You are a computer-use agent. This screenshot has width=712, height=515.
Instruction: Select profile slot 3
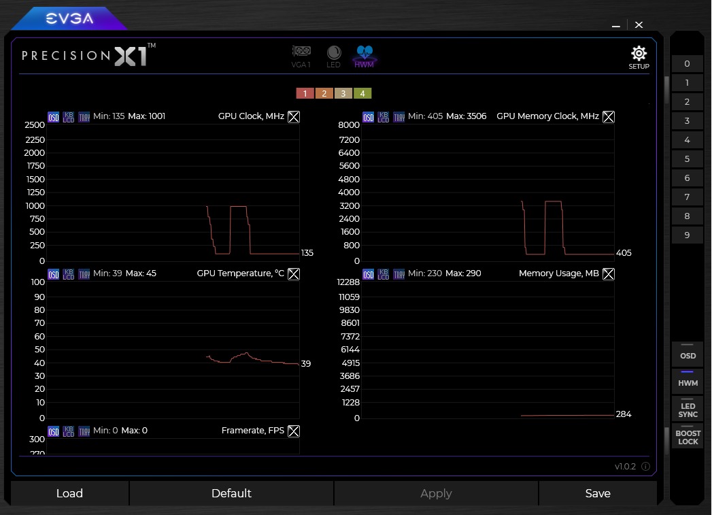click(x=687, y=121)
